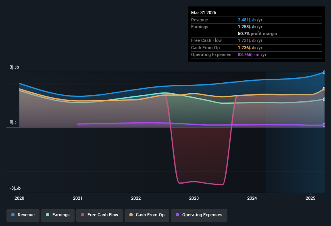Toggle the Cash From Op legend button
The height and width of the screenshot is (226, 331).
tap(147, 215)
